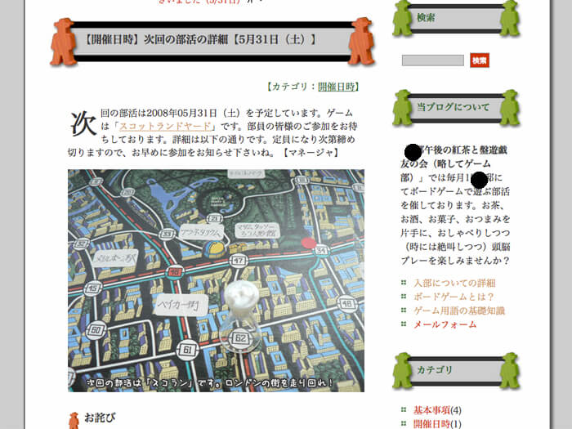Click the 当ブログについて sidebar heading
The image size is (572, 429).
click(x=453, y=107)
